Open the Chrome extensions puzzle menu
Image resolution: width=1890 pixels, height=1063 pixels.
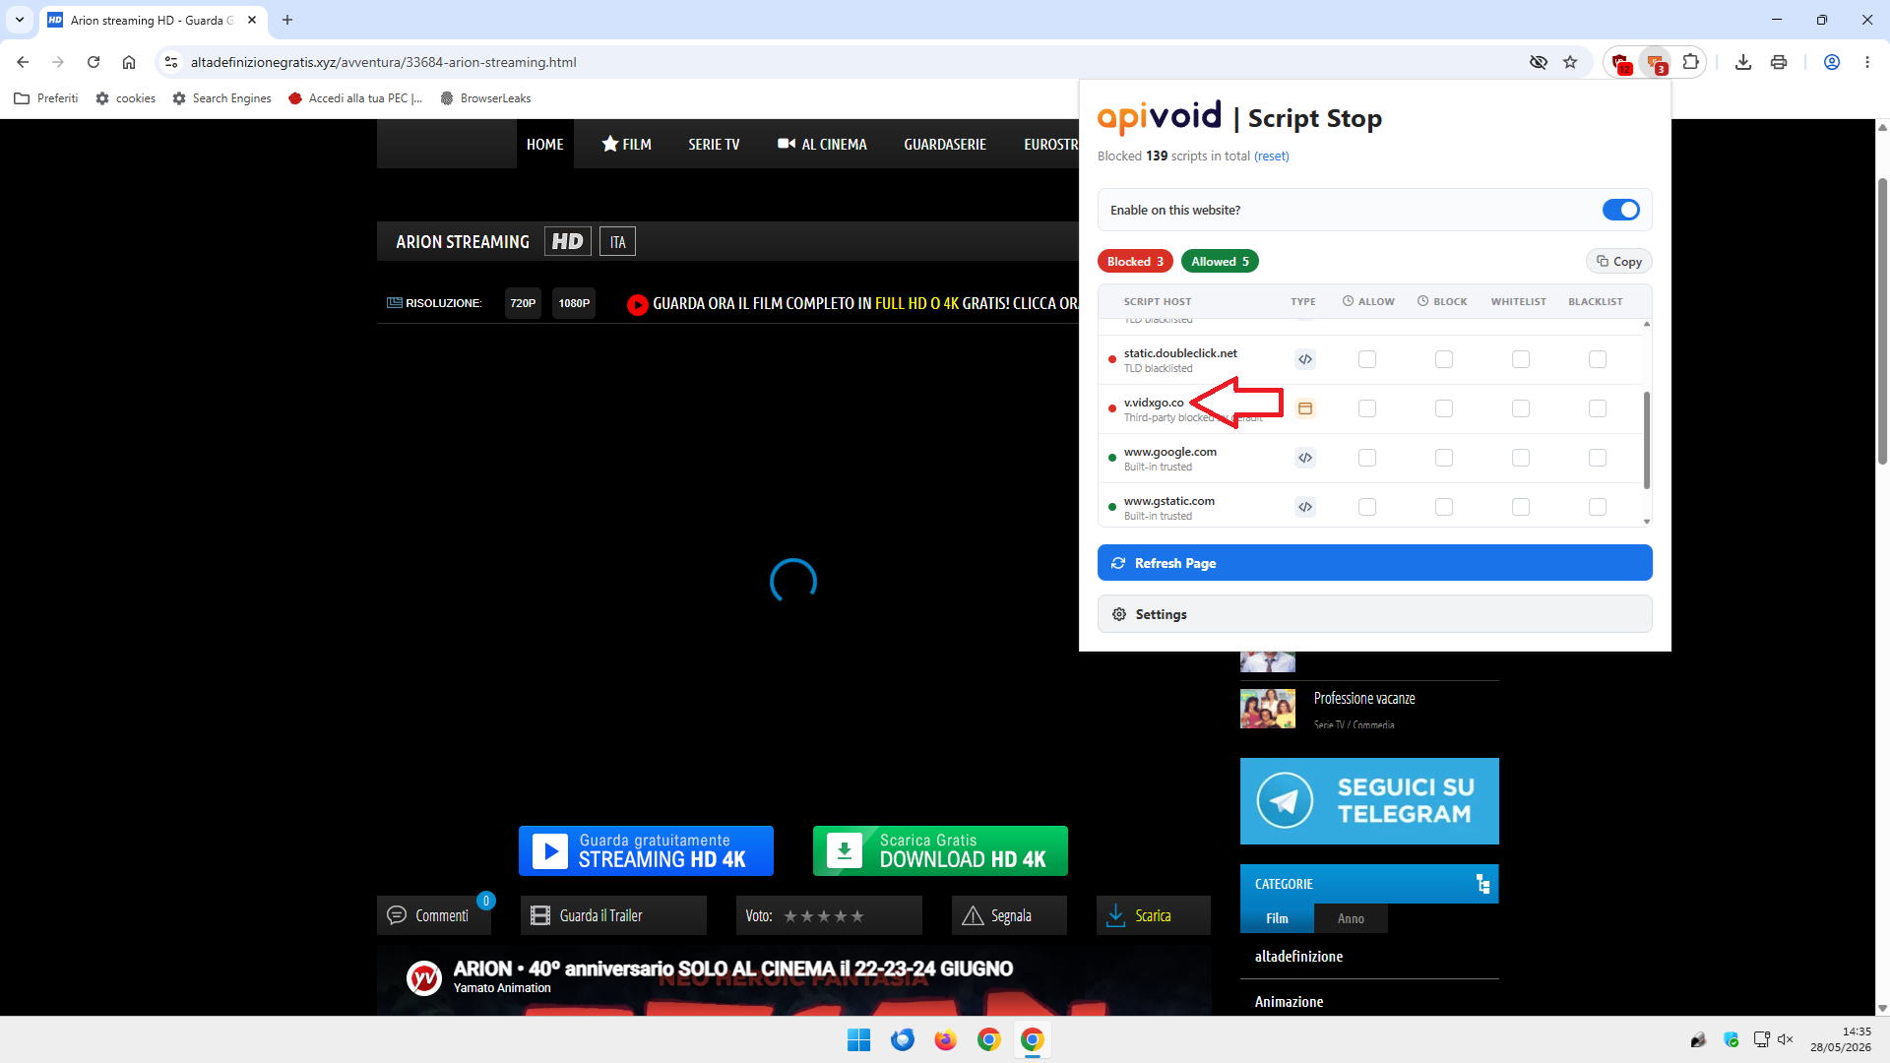pyautogui.click(x=1691, y=62)
